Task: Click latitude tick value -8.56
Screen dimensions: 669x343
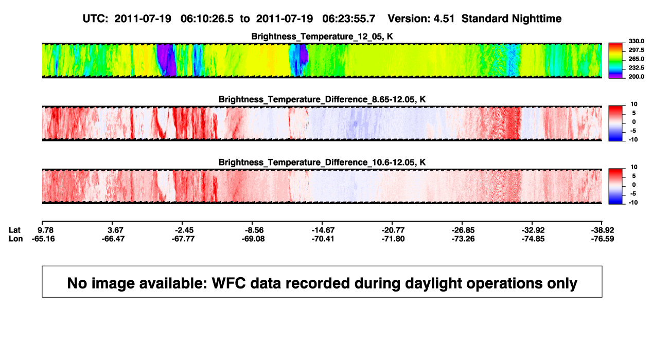Action: (x=255, y=230)
